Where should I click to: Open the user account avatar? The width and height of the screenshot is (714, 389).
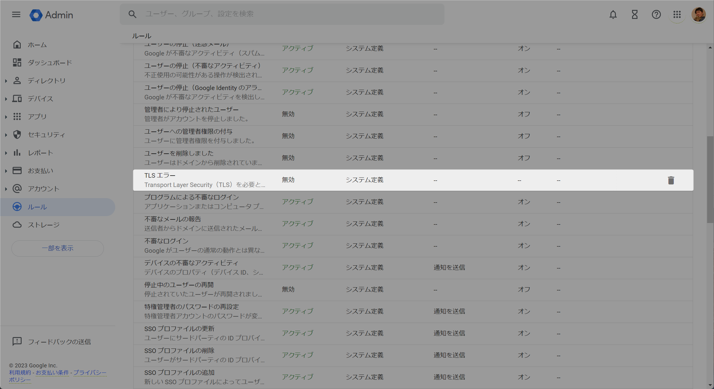(698, 14)
